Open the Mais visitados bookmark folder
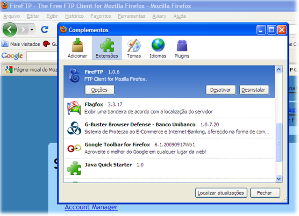Image resolution: width=299 pixels, height=216 pixels. (21, 44)
